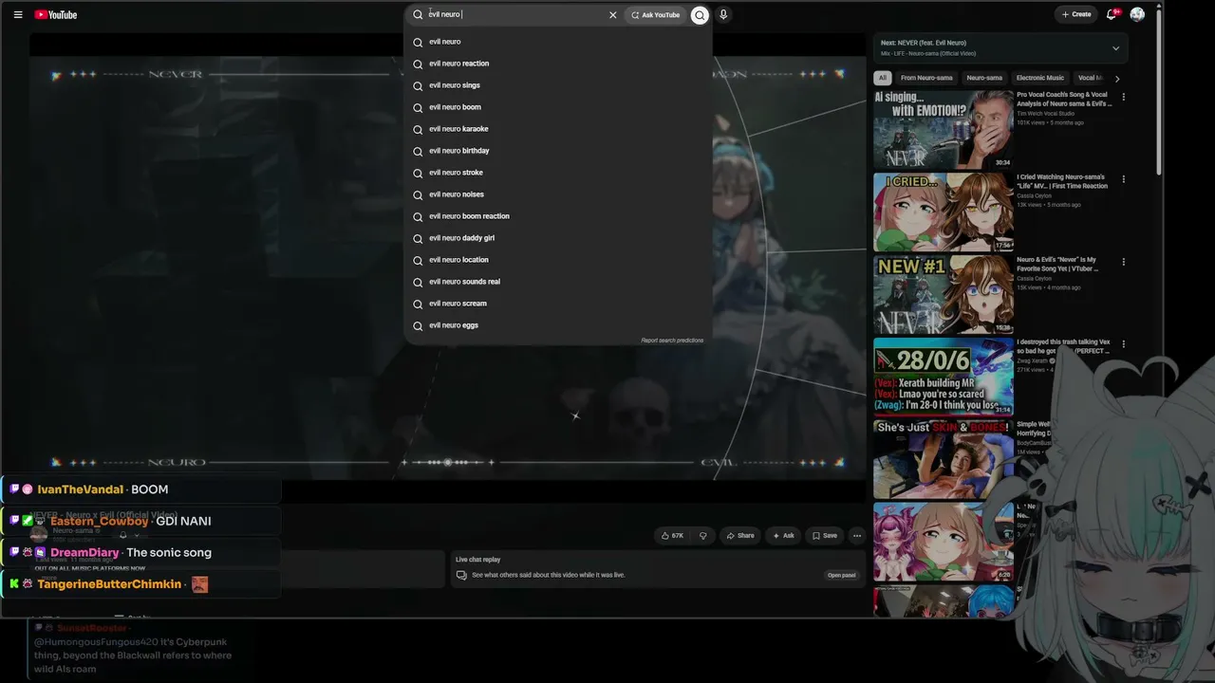The image size is (1215, 683).
Task: Select the 'evil neuro sounds real' suggestion
Action: point(558,282)
